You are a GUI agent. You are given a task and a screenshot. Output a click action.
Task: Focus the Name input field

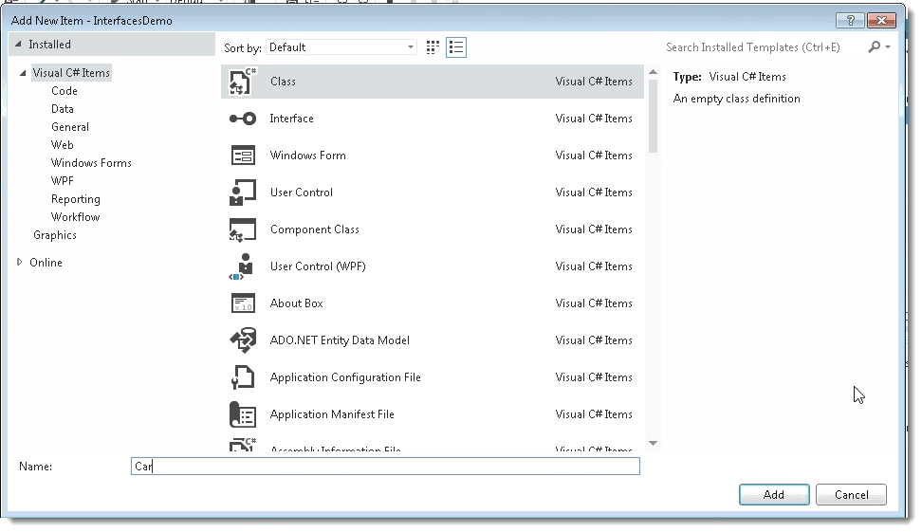385,467
